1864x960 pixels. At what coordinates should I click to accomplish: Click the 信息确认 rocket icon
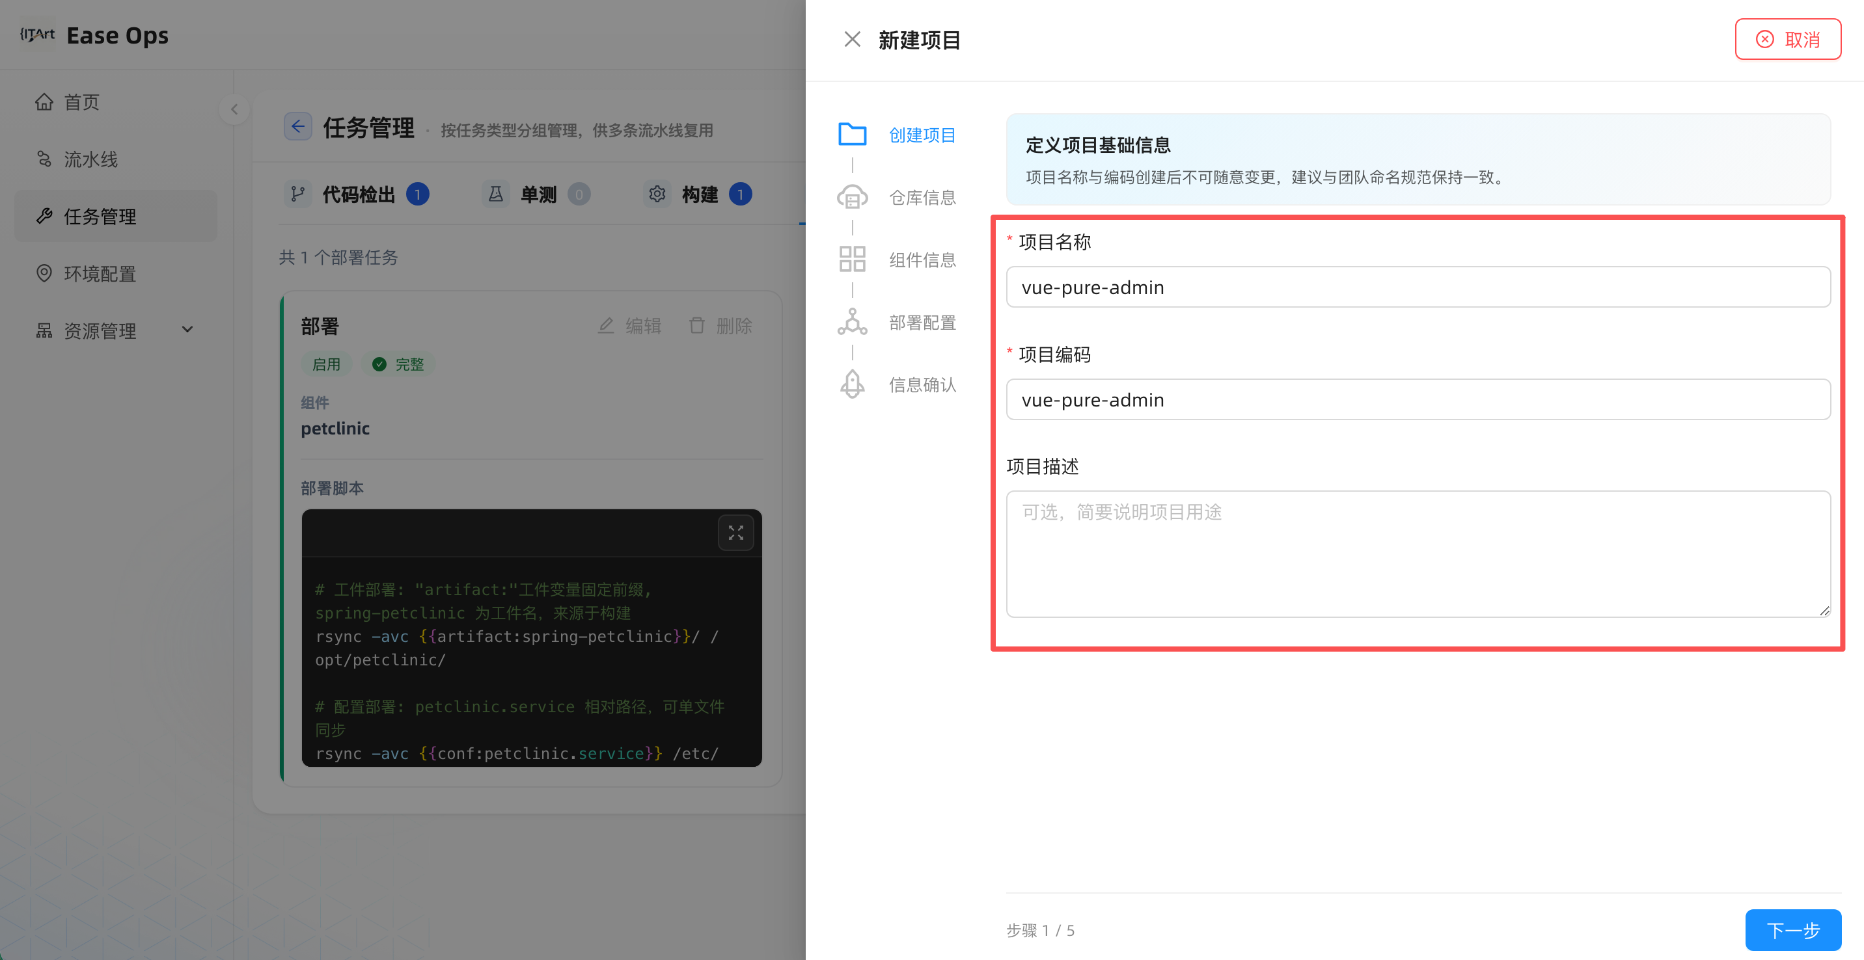point(852,384)
